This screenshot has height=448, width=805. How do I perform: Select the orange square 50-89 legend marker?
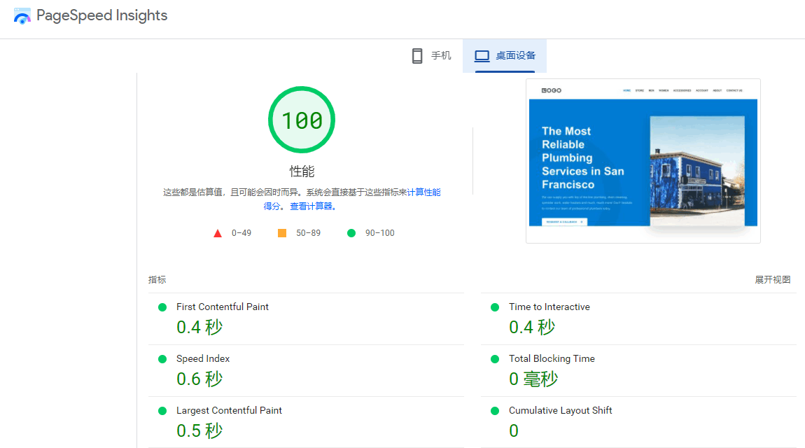pyautogui.click(x=283, y=232)
